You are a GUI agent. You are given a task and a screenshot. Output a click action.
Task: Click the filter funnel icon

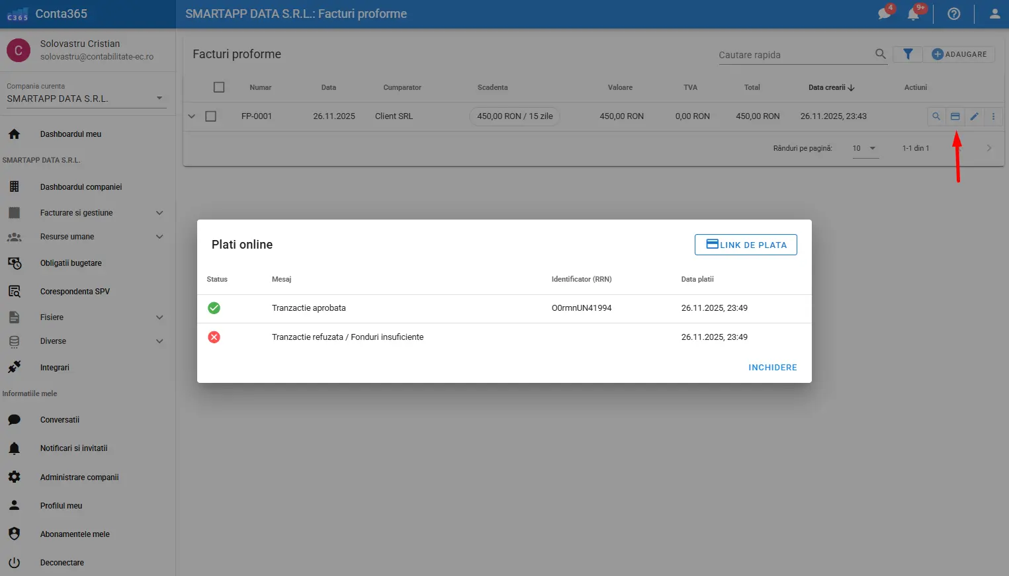tap(908, 54)
